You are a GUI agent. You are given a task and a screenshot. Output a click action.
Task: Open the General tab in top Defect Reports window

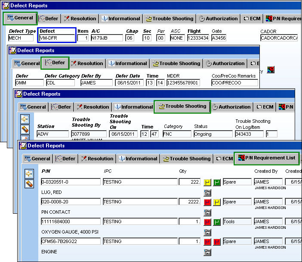click(20, 18)
